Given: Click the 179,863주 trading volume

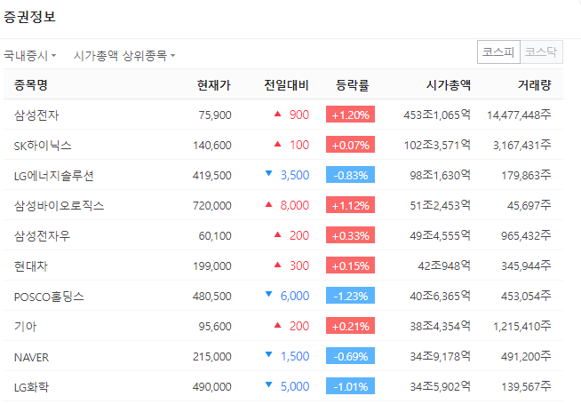Looking at the screenshot, I should (x=526, y=176).
